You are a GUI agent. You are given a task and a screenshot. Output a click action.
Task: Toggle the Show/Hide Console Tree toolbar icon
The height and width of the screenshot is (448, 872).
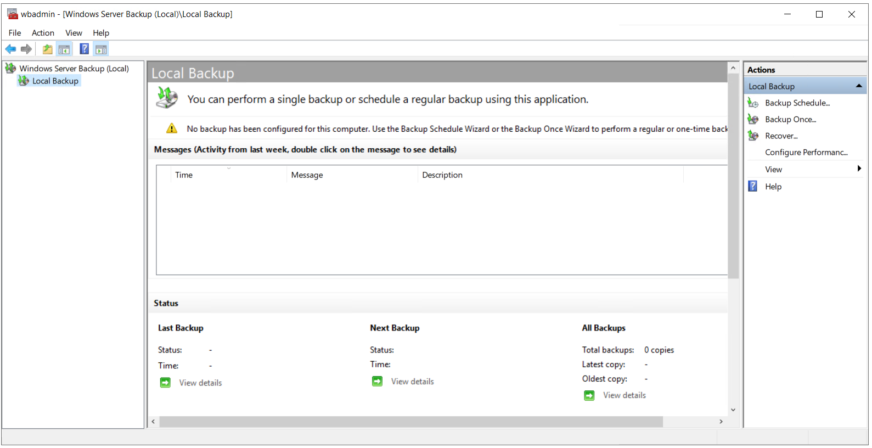(x=64, y=49)
